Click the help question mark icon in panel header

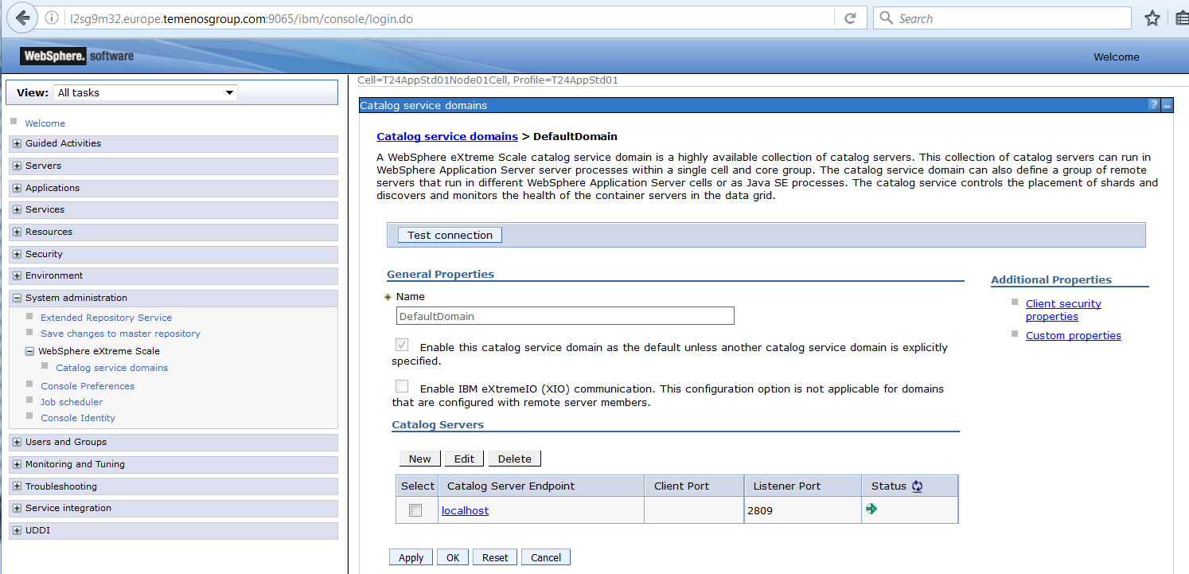click(1153, 105)
